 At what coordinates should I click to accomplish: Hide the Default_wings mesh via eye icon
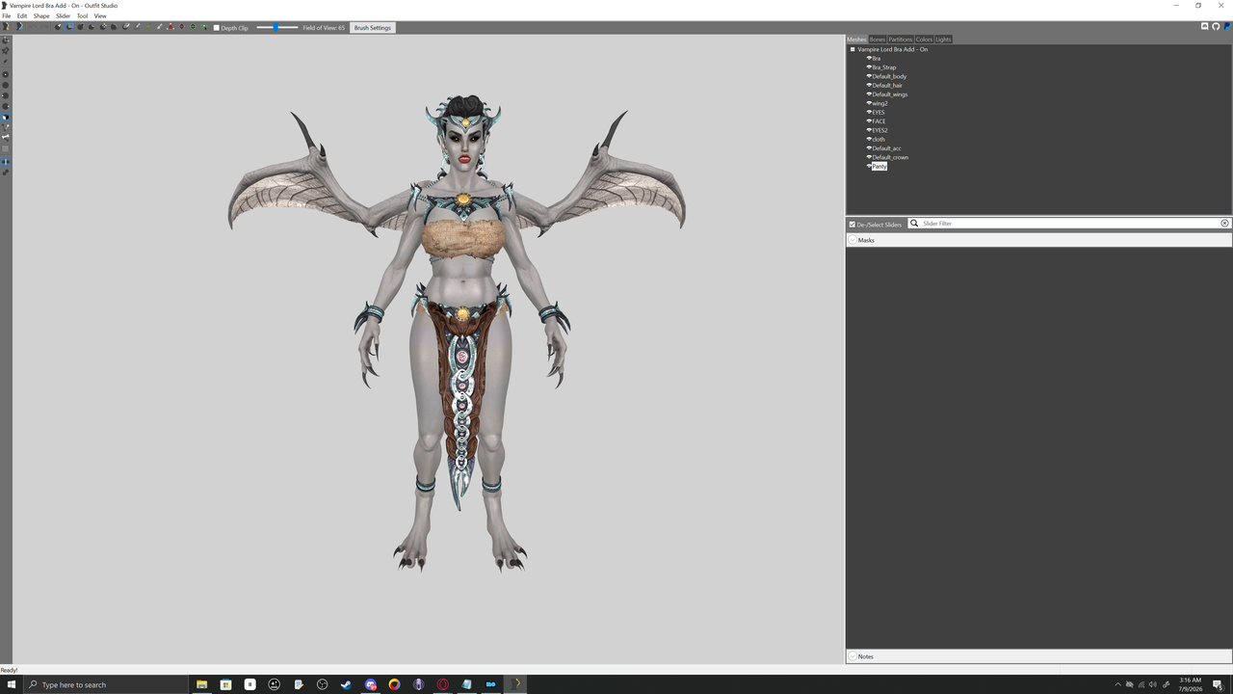pos(869,94)
